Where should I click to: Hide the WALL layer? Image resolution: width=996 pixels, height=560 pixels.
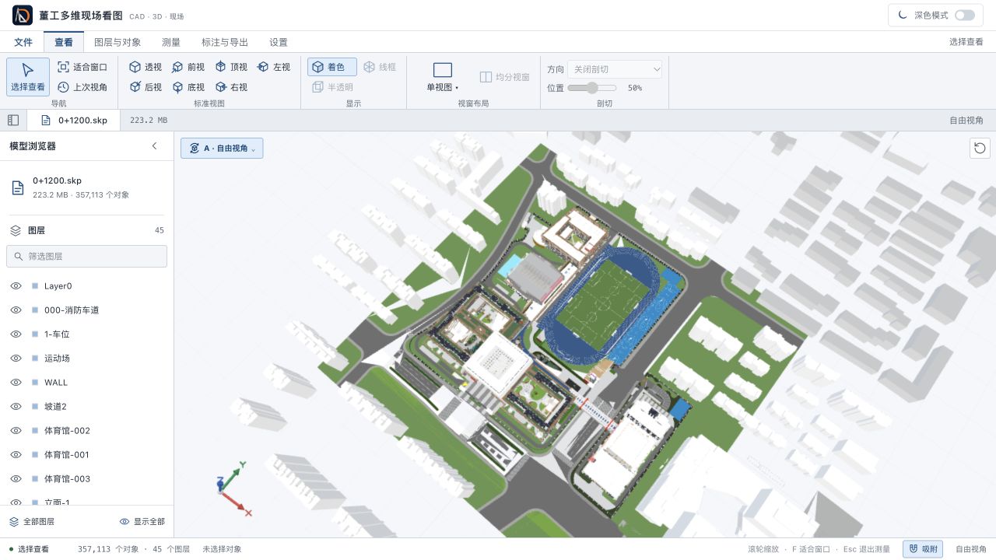point(16,383)
